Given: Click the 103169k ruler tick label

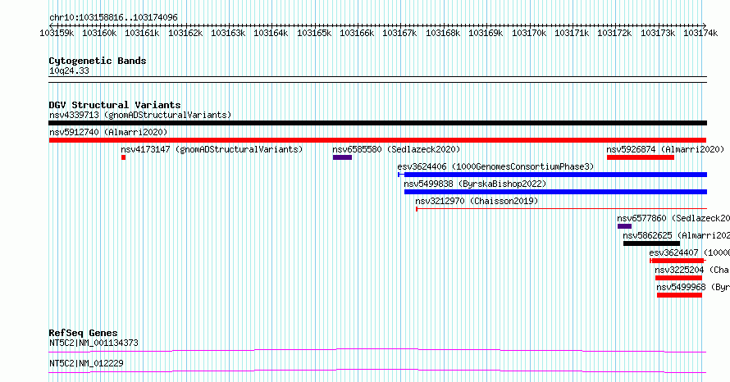Looking at the screenshot, I should pos(486,33).
